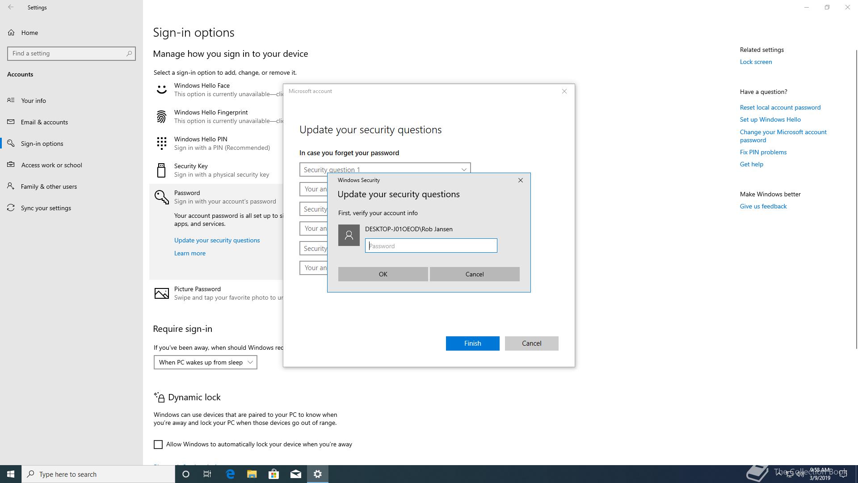Viewport: 858px width, 483px height.
Task: Open Fix PIN problems link
Action: pos(763,152)
